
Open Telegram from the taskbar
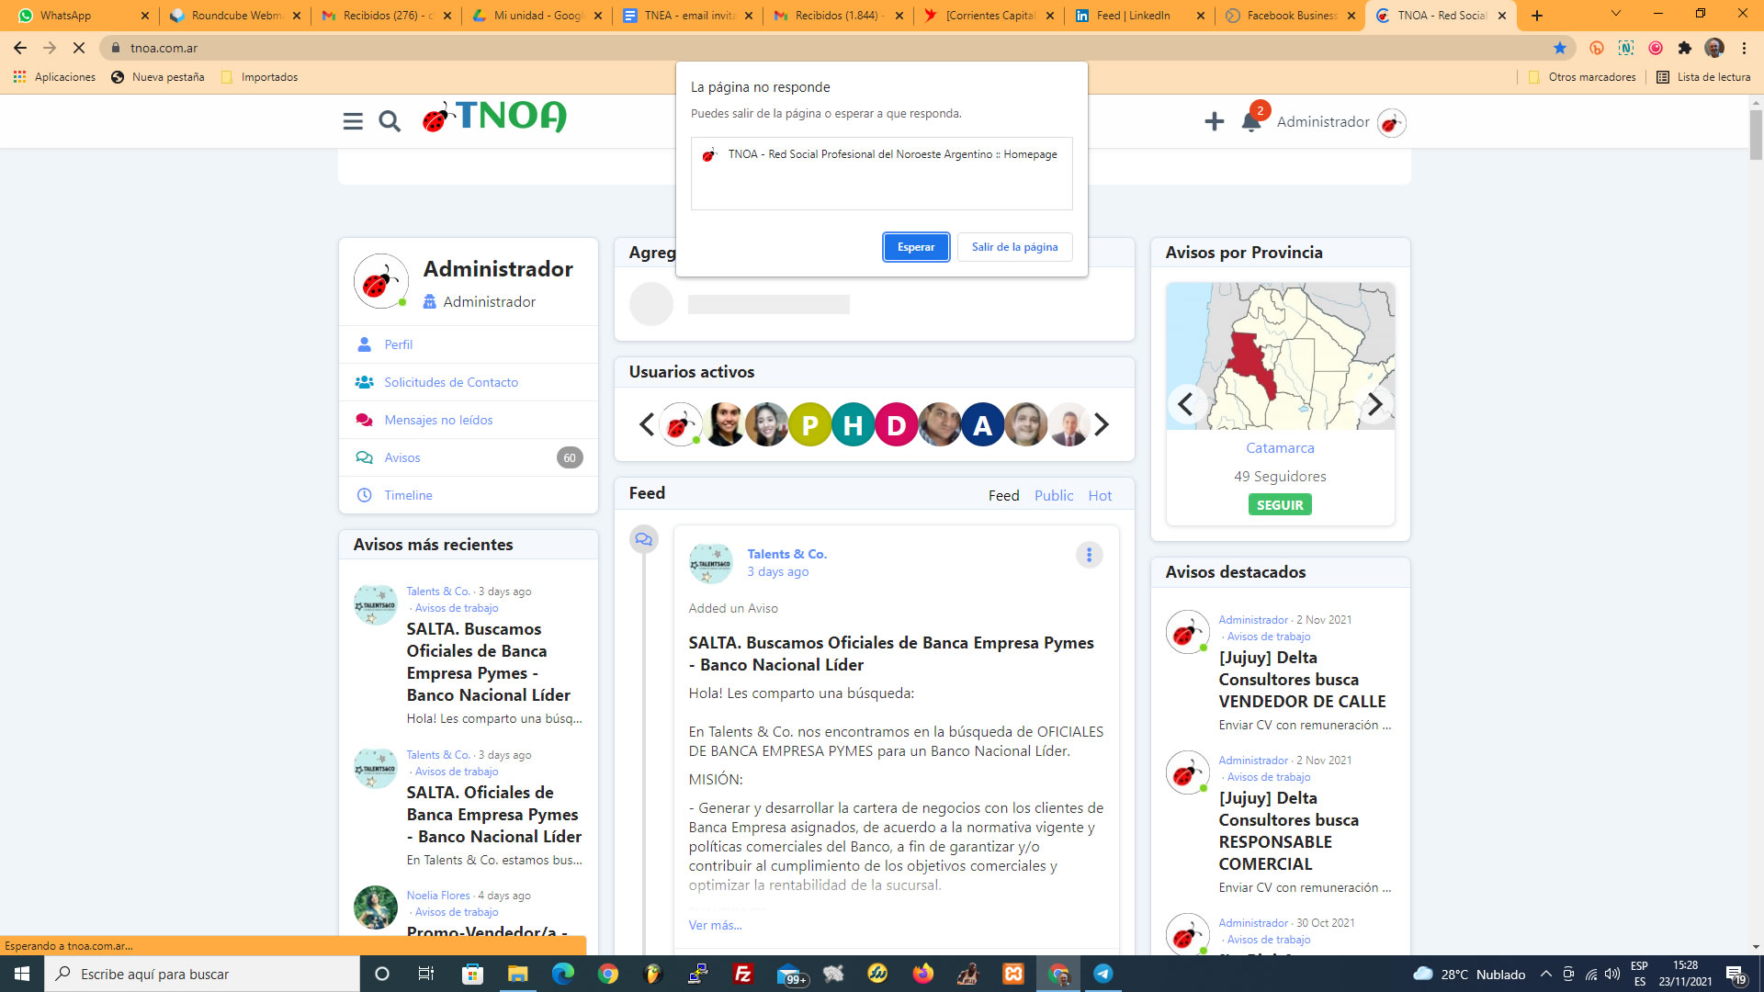pos(1102,974)
